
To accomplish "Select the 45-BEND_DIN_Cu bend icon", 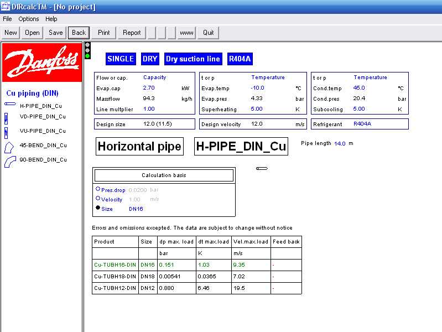I will click(x=9, y=147).
